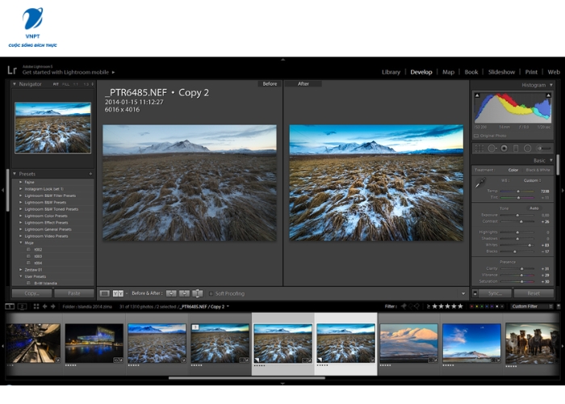Viewport: 565px width, 404px height.
Task: Set Navigator zoom to FILL
Action: [65, 84]
